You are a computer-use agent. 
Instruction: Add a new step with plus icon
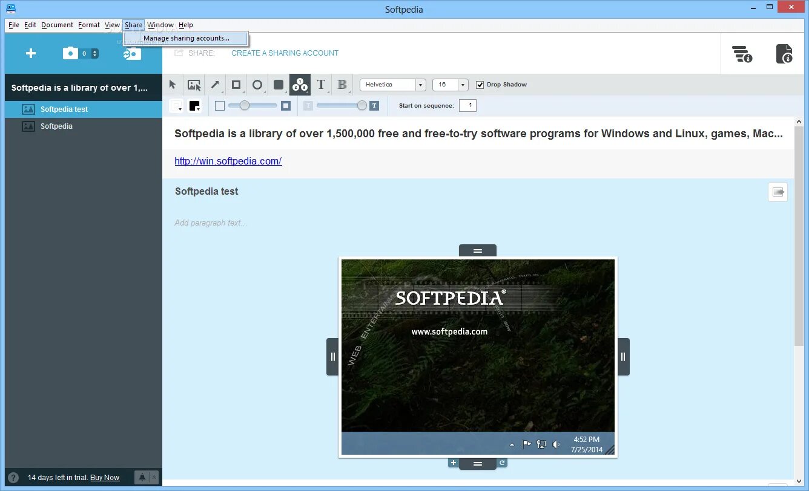pyautogui.click(x=31, y=53)
